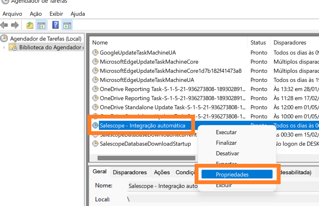Image resolution: width=319 pixels, height=206 pixels.
Task: Click the Local field showing backslash
Action: click(x=223, y=199)
